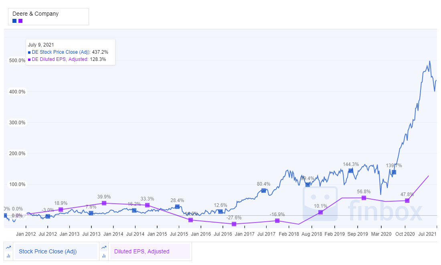This screenshot has width=441, height=265.
Task: Click the Jul 2013 x-axis label
Action: (91, 234)
